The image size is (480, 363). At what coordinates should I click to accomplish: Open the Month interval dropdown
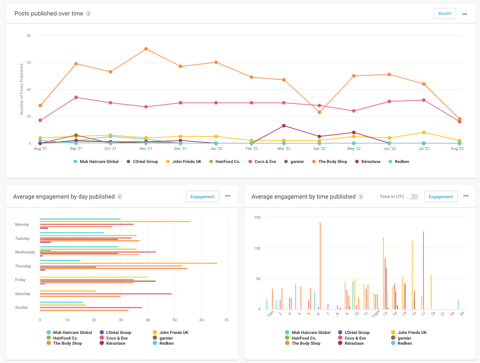tap(444, 14)
